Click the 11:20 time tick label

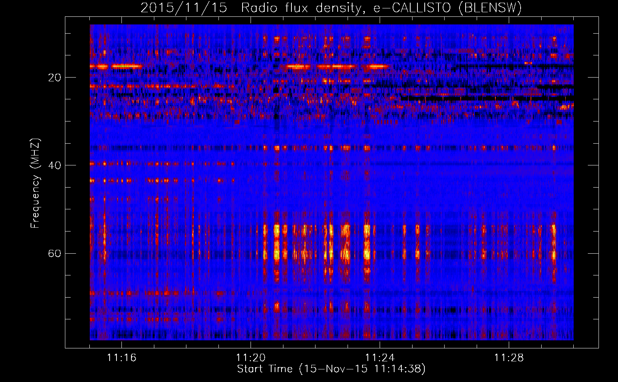[251, 358]
